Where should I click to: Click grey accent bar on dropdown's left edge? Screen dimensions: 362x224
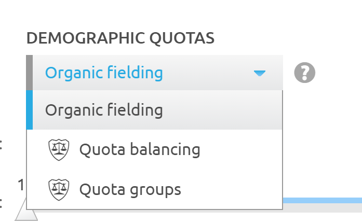tap(30, 73)
